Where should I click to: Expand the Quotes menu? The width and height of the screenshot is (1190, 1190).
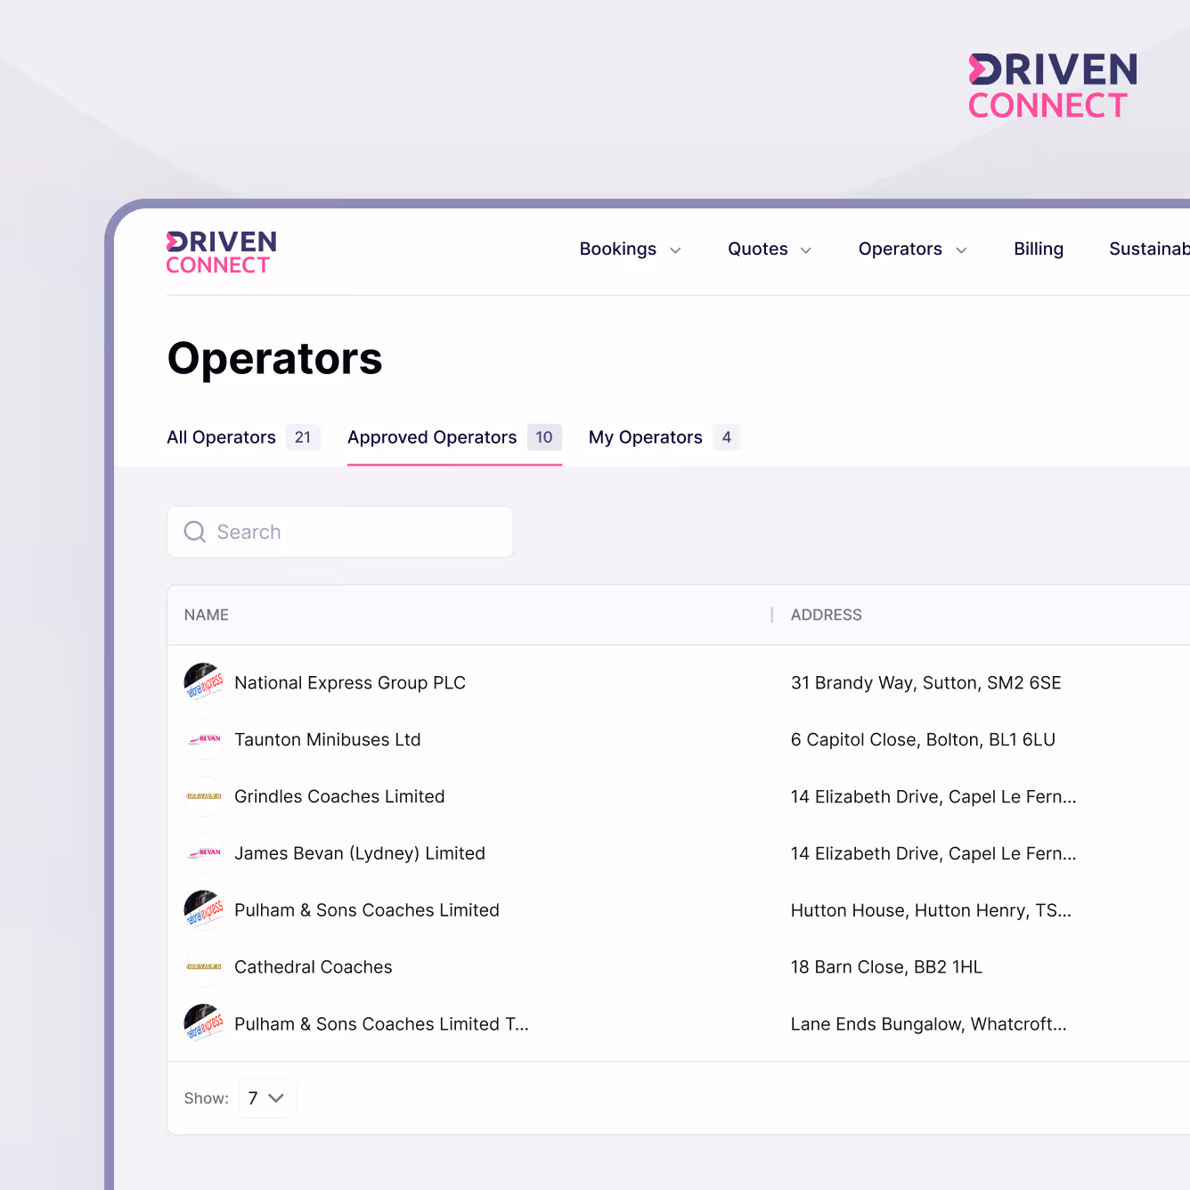click(770, 249)
